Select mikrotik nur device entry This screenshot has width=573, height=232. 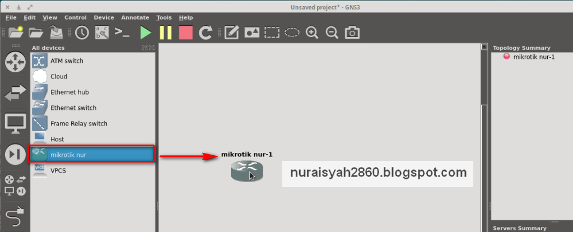(x=92, y=155)
